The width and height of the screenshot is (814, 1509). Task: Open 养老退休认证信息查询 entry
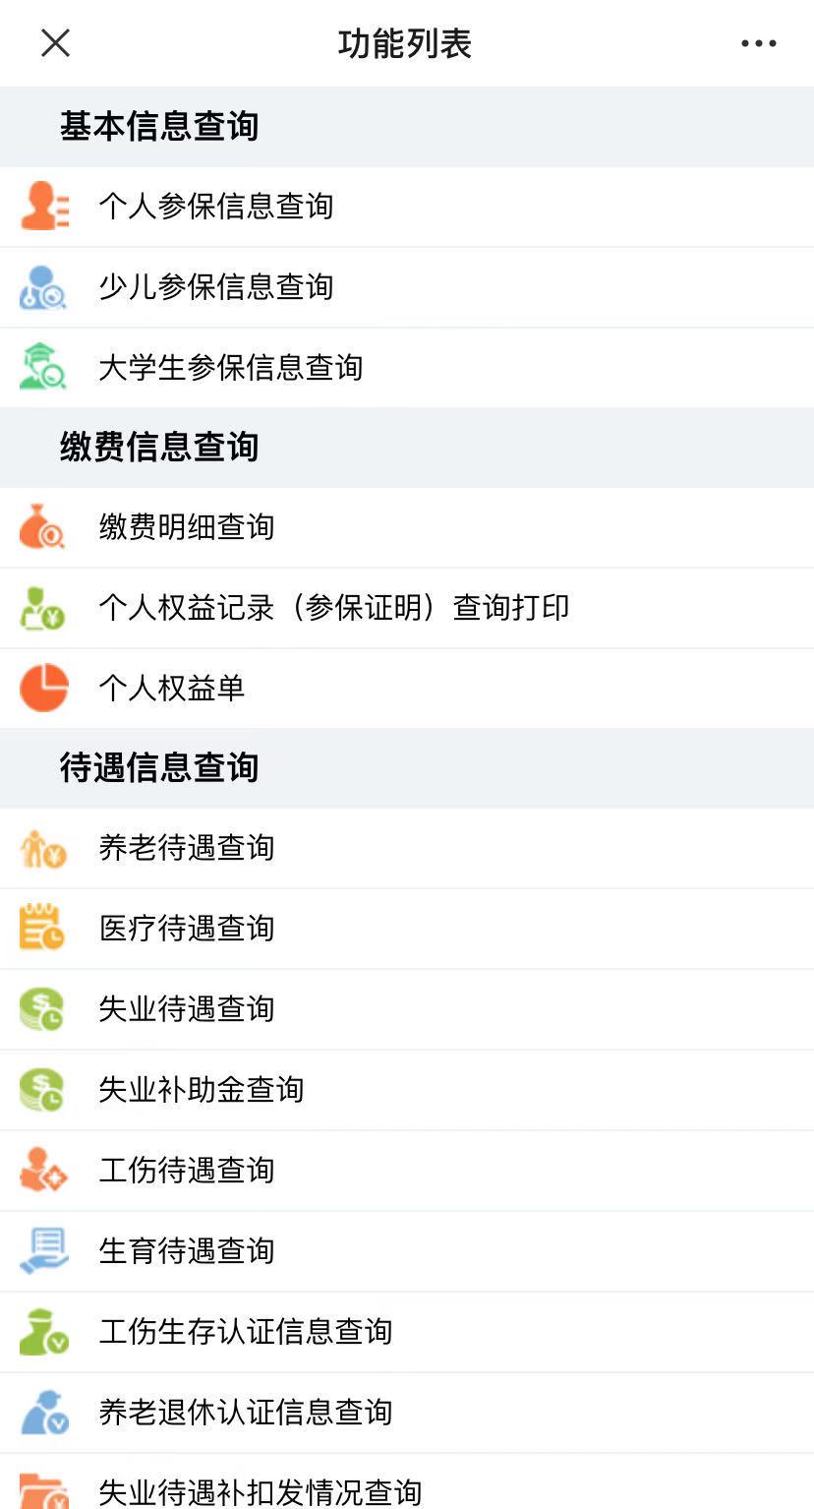click(x=246, y=1413)
